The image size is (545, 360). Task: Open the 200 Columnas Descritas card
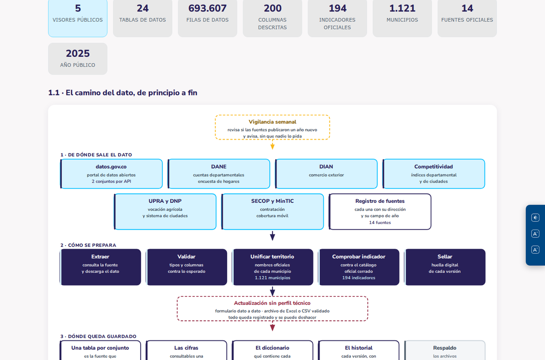pyautogui.click(x=272, y=18)
